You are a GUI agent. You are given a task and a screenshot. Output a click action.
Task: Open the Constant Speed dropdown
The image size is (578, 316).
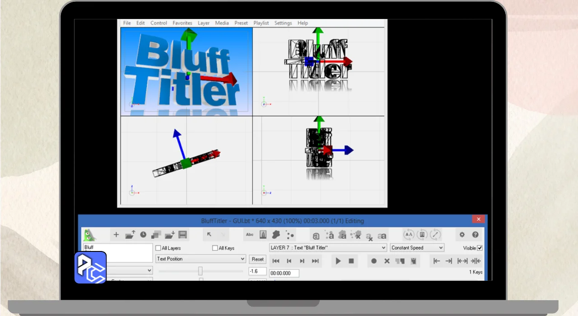(x=417, y=248)
